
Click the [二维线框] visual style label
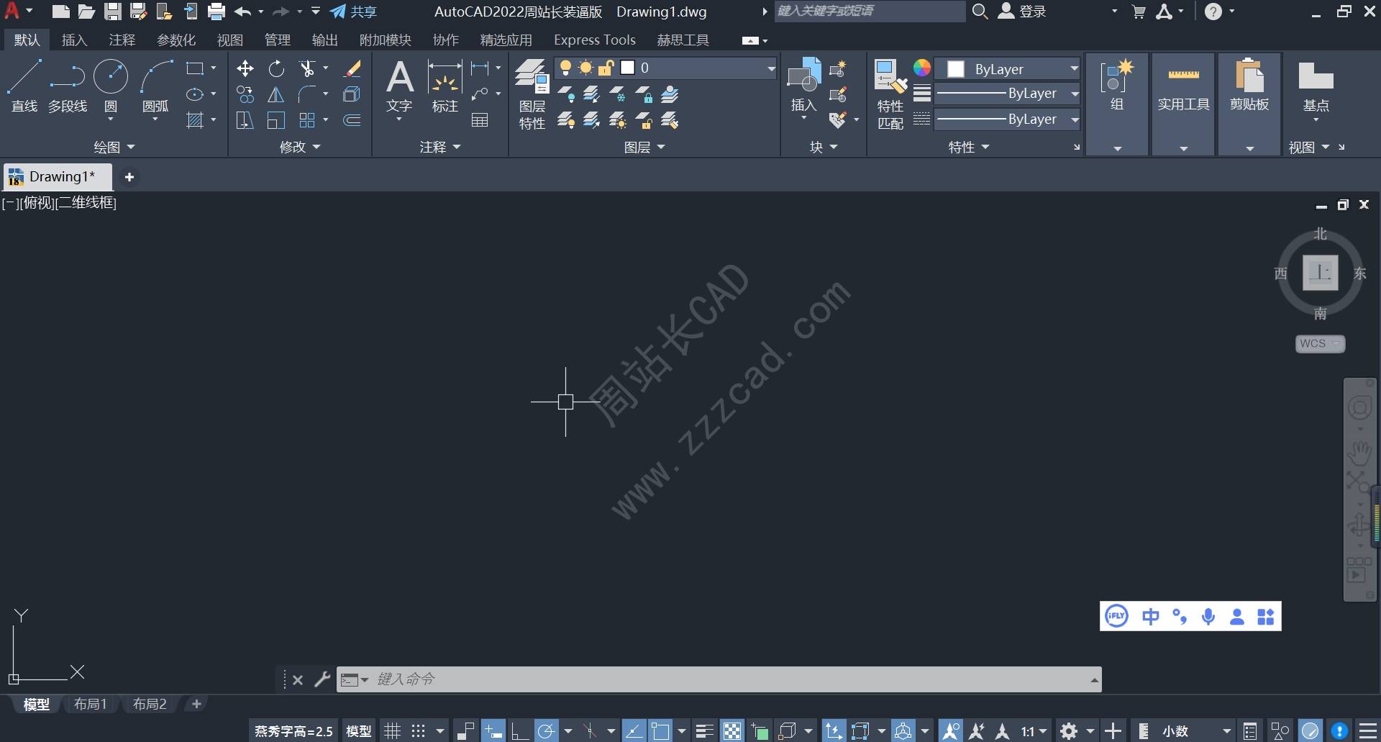(x=86, y=203)
